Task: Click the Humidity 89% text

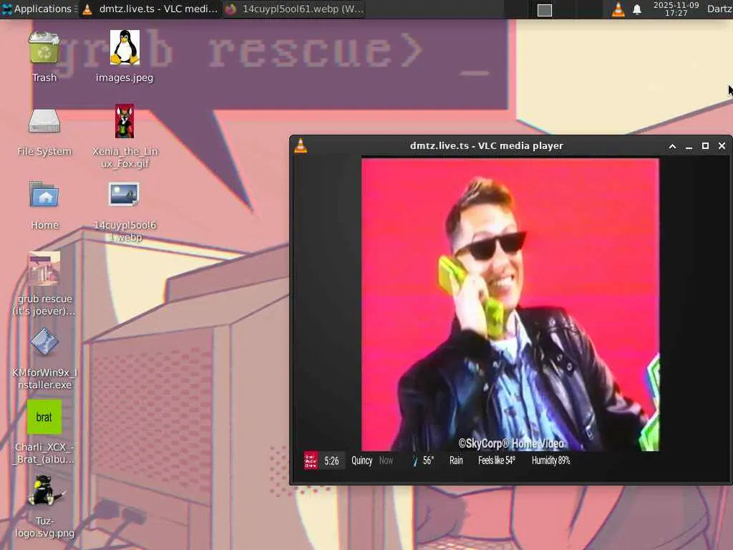Action: (x=550, y=460)
